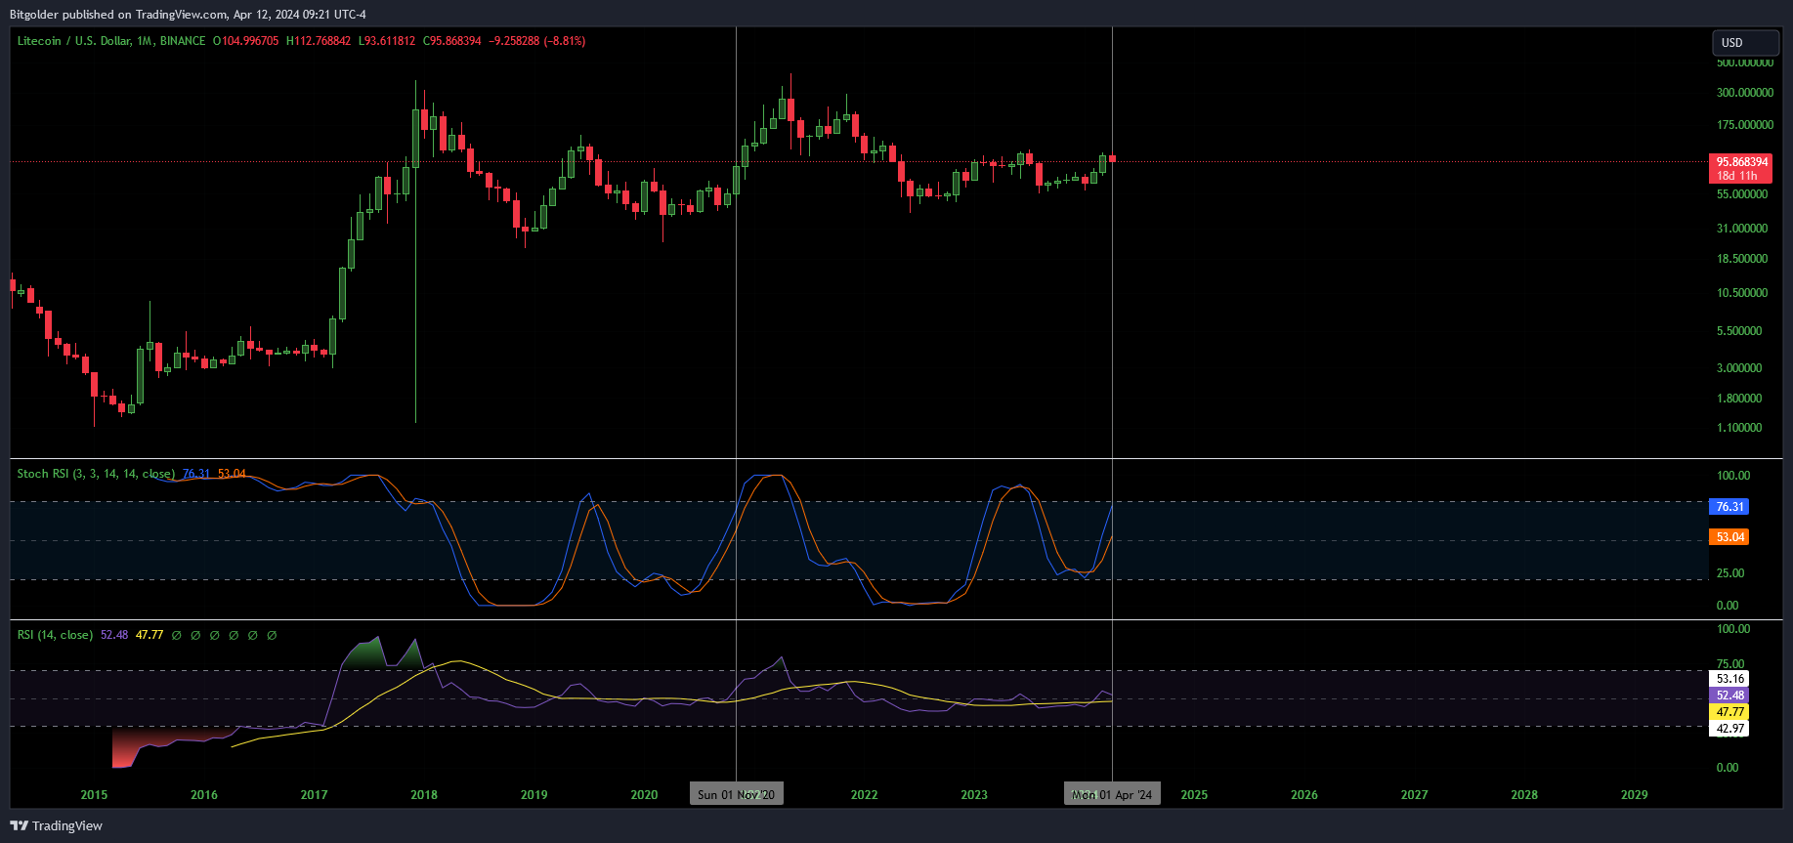Click the open value O104.996705
1793x843 pixels.
point(246,41)
